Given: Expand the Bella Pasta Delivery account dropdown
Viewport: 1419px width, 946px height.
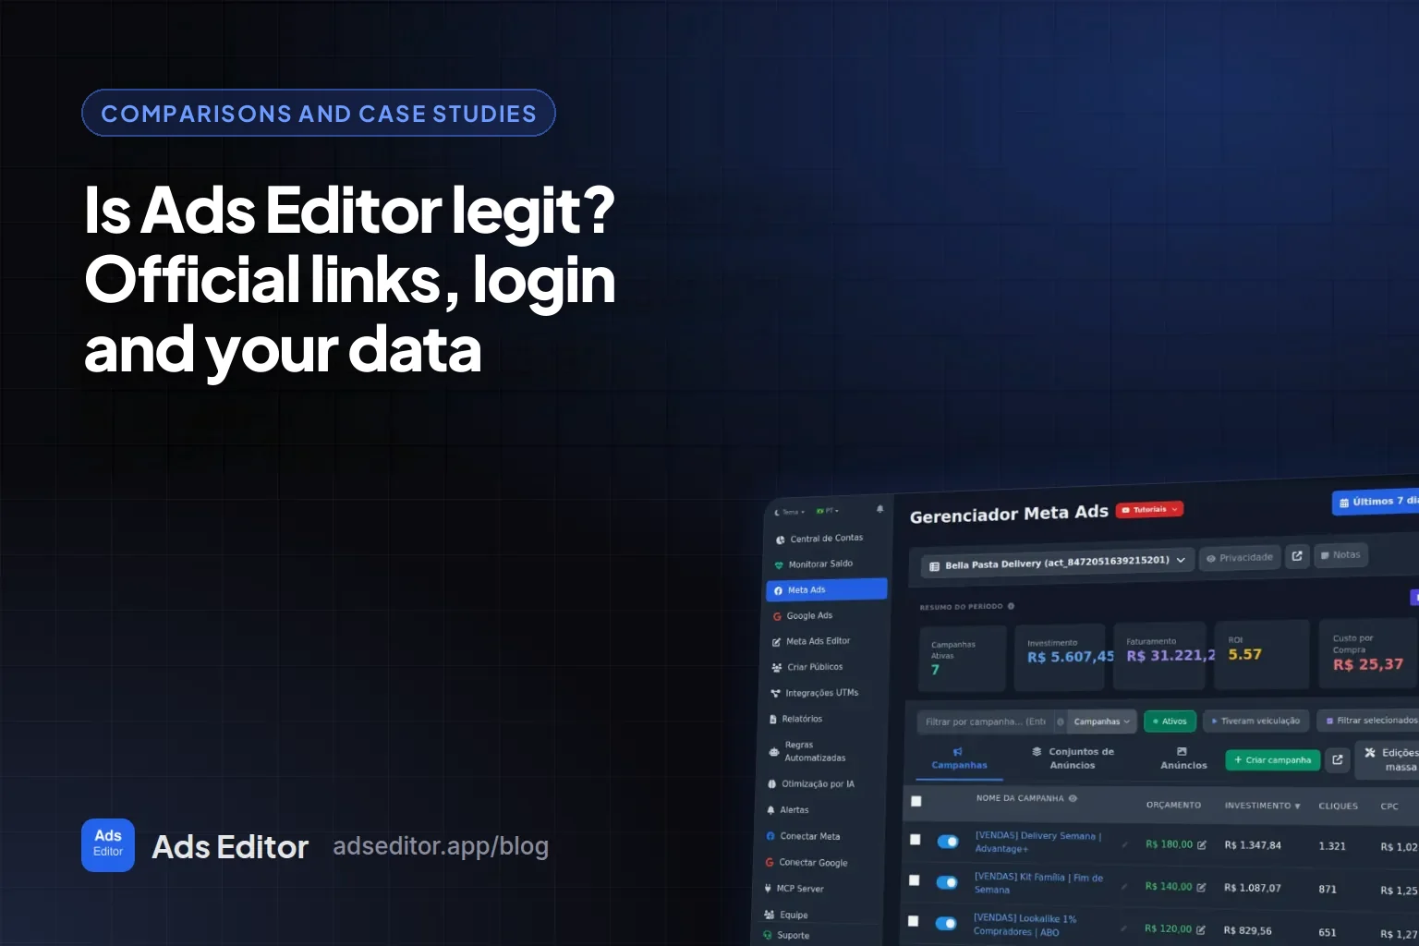Looking at the screenshot, I should tap(1056, 563).
